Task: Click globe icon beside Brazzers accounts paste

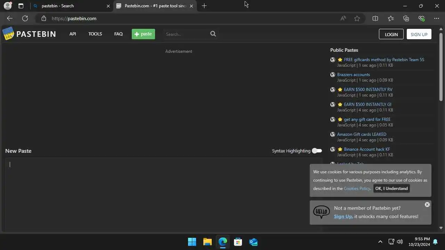Action: (x=333, y=75)
